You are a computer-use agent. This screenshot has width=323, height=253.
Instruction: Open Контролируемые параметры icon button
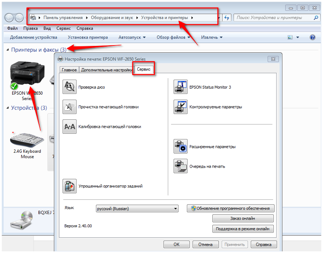pyautogui.click(x=180, y=107)
